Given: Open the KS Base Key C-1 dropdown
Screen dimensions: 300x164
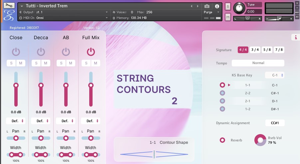Looking at the screenshot, I should [275, 75].
